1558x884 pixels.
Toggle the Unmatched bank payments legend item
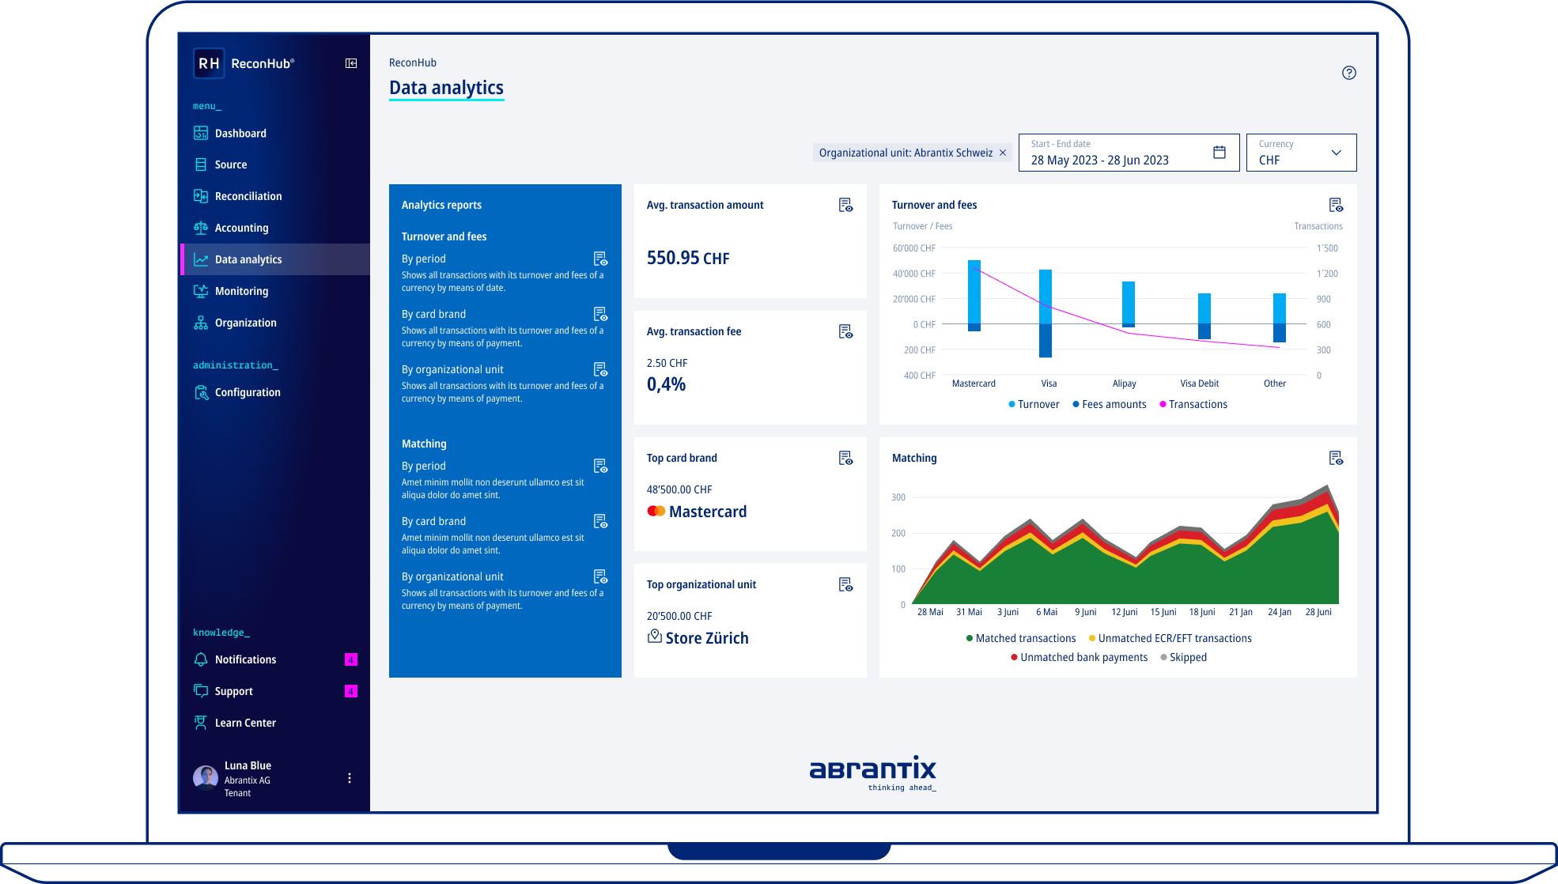tap(1080, 657)
